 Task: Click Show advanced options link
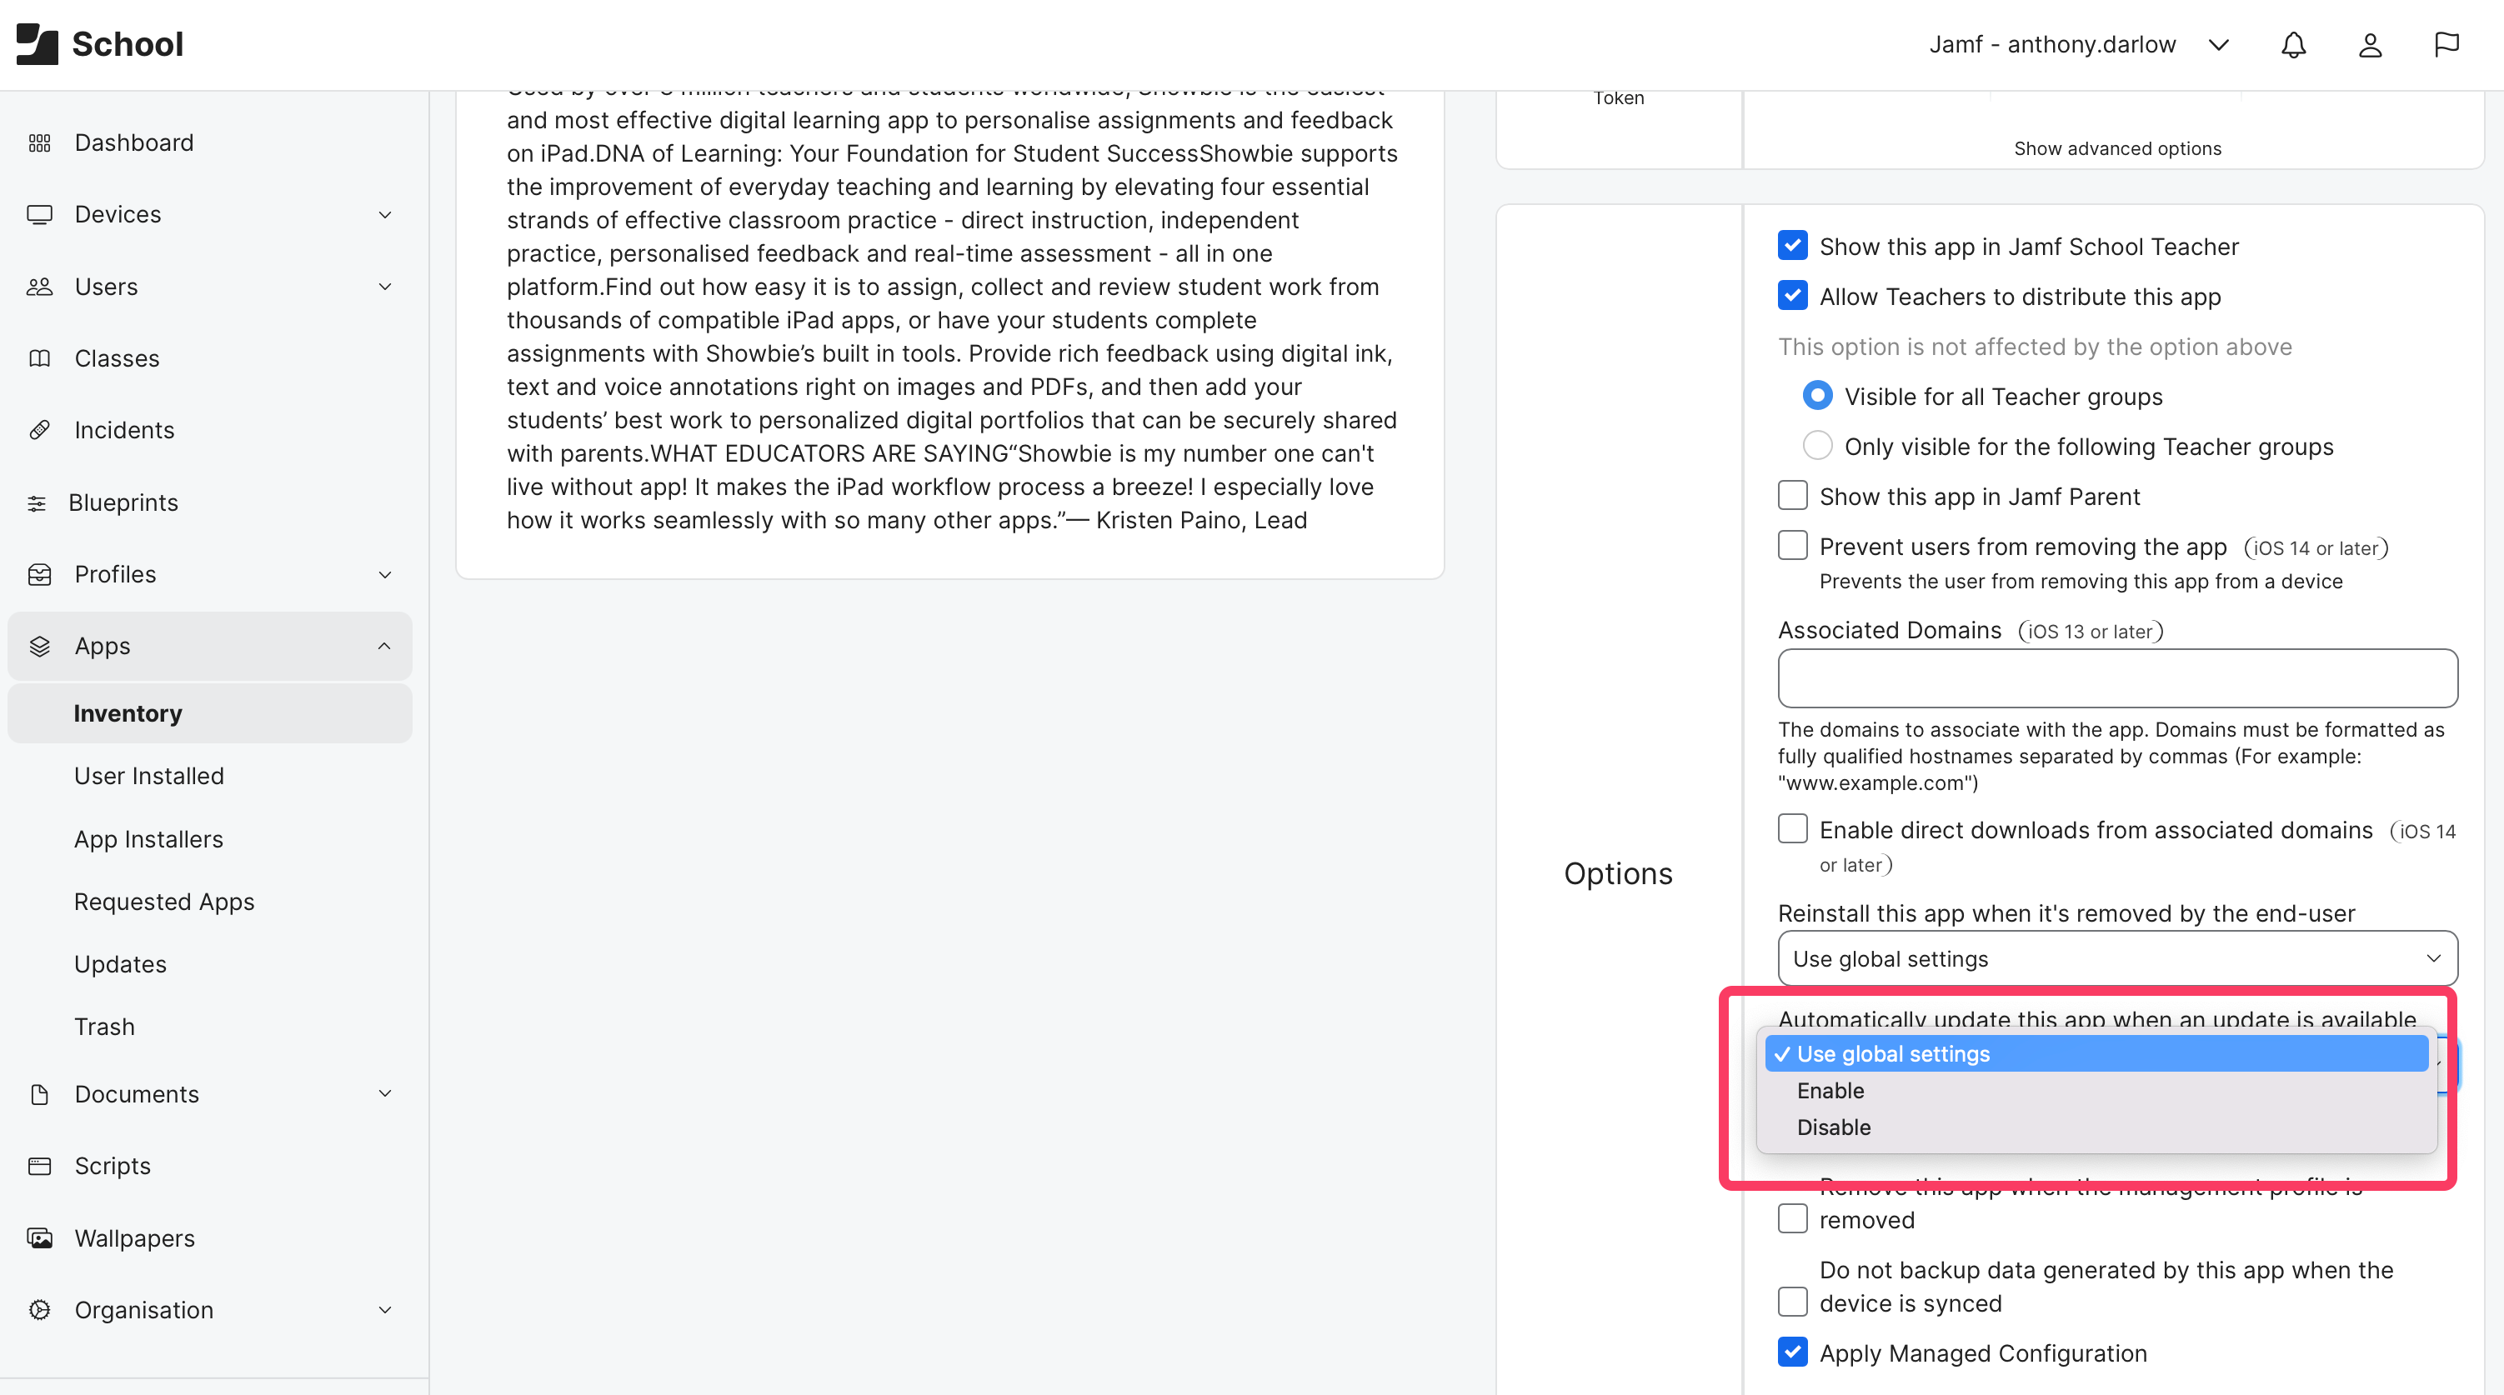pos(2117,148)
